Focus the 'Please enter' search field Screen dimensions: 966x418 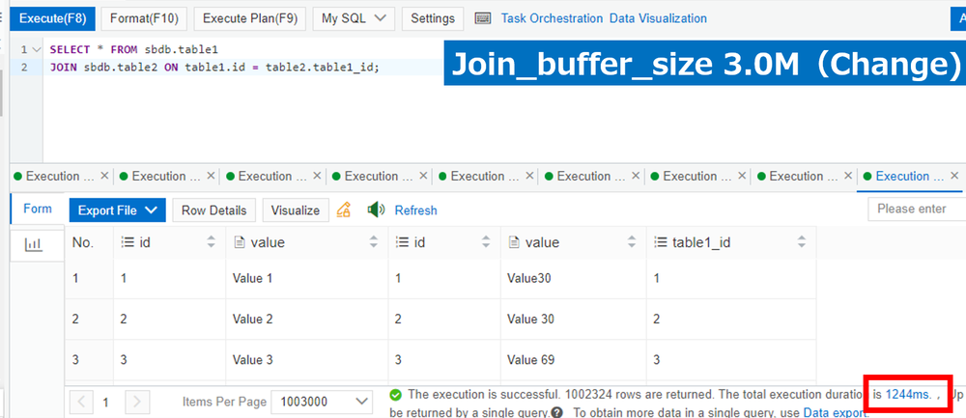[x=916, y=209]
